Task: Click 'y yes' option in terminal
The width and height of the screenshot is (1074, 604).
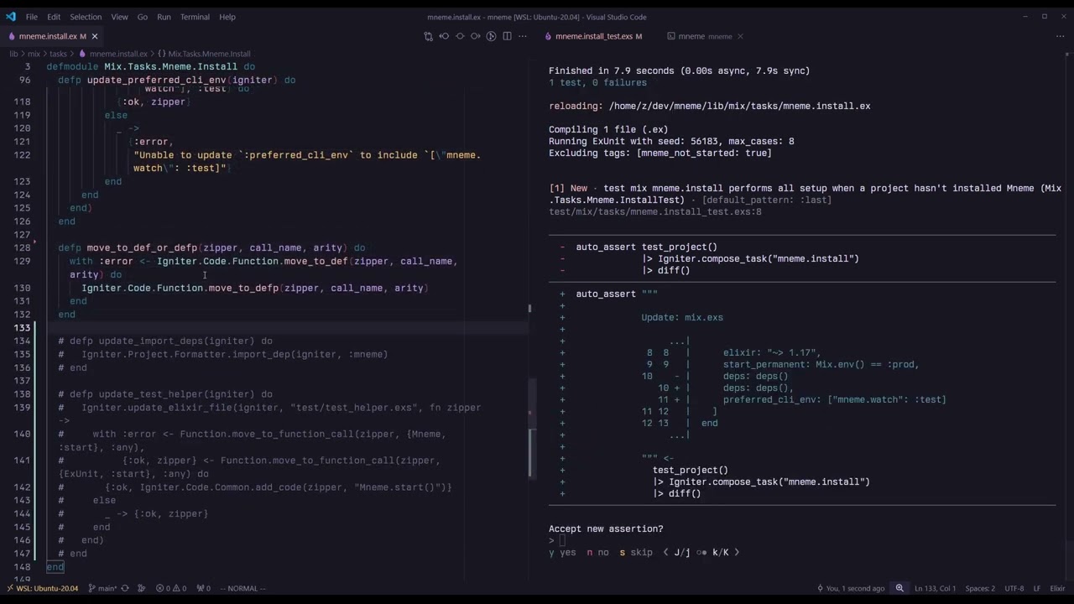Action: pos(562,552)
